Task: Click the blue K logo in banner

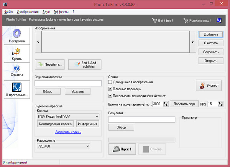Action: pyautogui.click(x=219, y=20)
